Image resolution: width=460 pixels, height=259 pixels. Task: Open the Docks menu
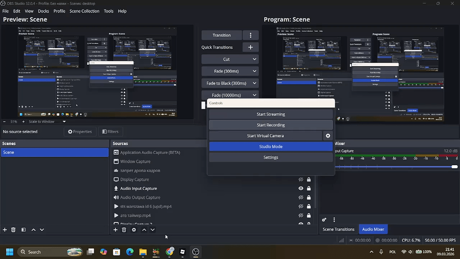coord(44,11)
